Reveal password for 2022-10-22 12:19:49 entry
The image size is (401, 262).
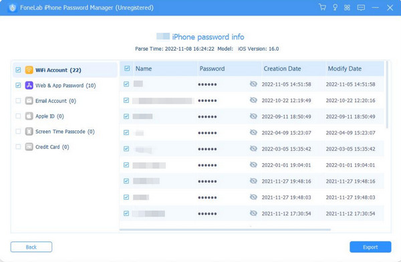click(x=253, y=100)
